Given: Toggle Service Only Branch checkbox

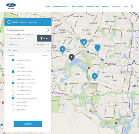Looking at the screenshot, I should (x=13, y=60).
